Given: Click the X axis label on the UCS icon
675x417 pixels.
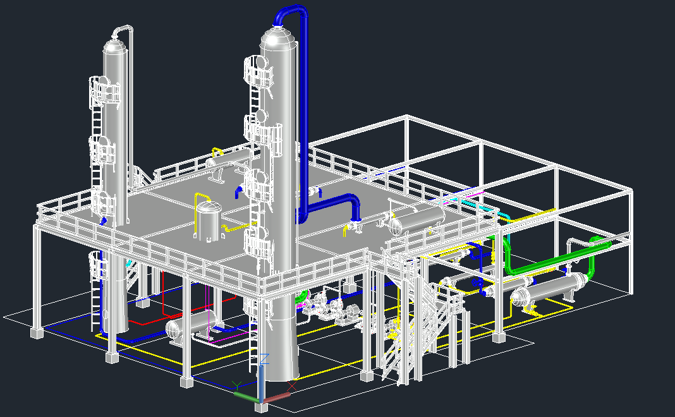Looking at the screenshot, I should [291, 387].
